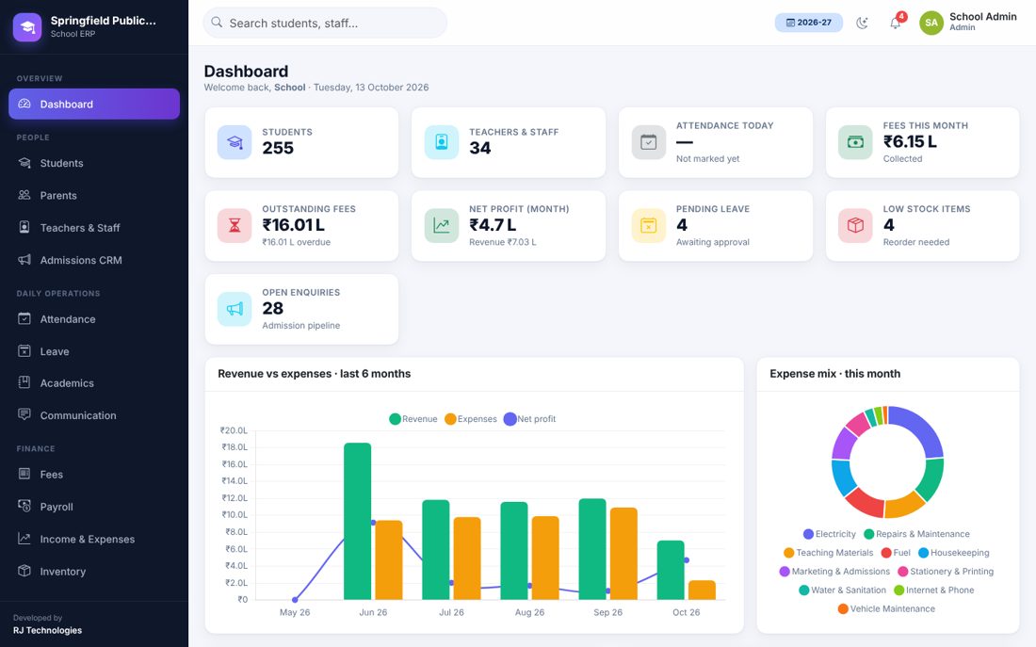Click the Low Stock Items box icon
1036x647 pixels.
(x=855, y=225)
